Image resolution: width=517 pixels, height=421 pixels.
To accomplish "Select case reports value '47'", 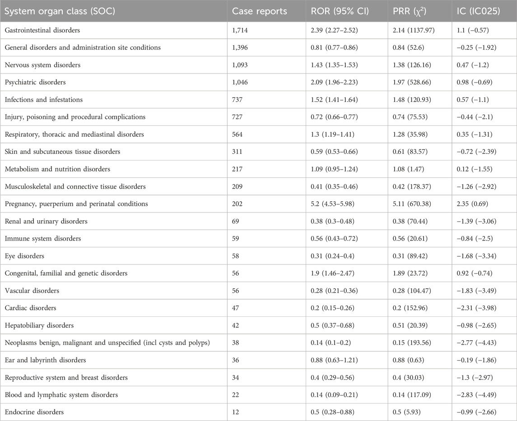I will coord(235,308).
